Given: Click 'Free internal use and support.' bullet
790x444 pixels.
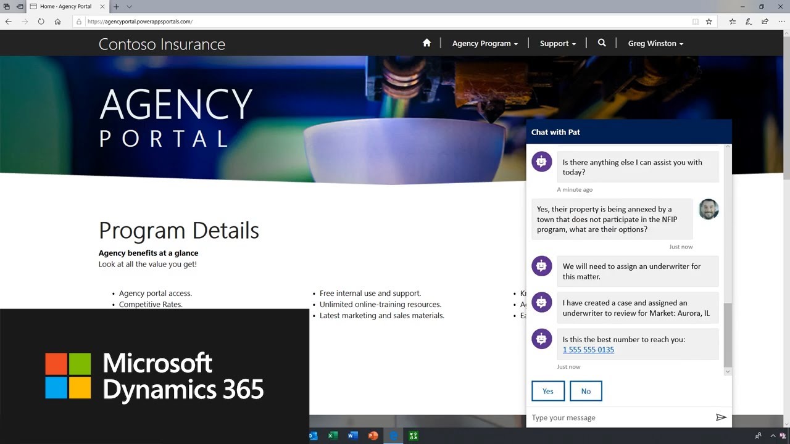Looking at the screenshot, I should tap(370, 294).
